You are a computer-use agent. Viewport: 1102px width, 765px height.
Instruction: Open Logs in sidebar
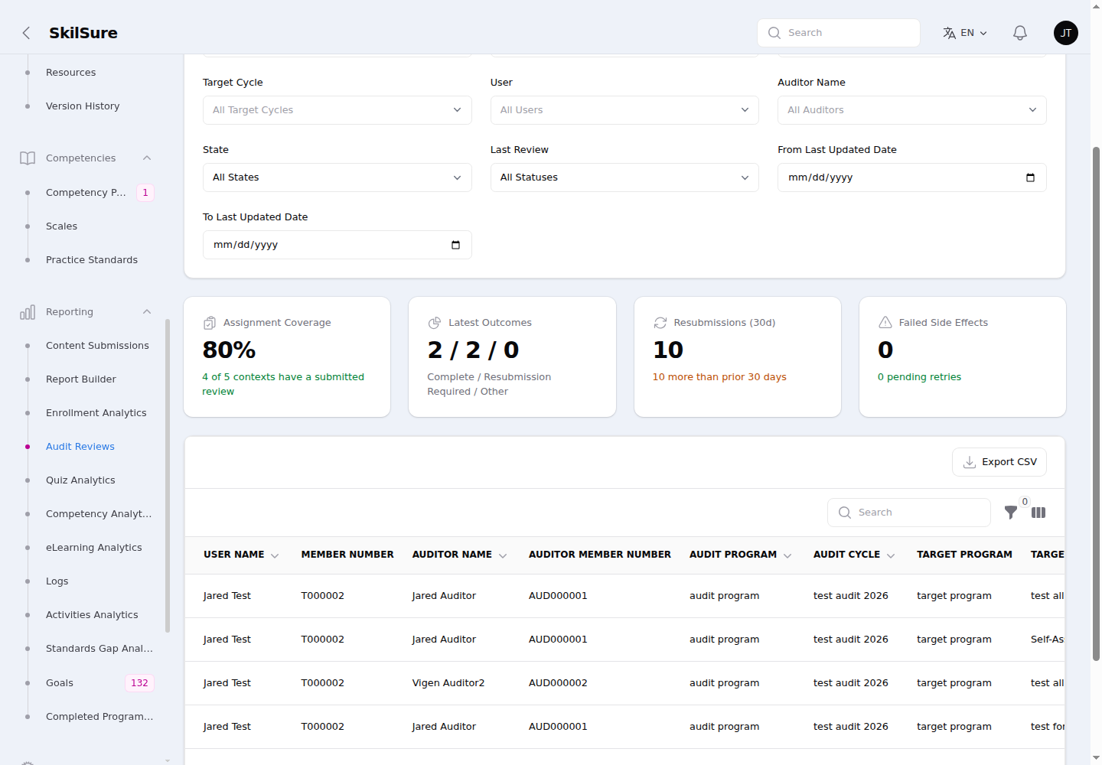pyautogui.click(x=57, y=581)
